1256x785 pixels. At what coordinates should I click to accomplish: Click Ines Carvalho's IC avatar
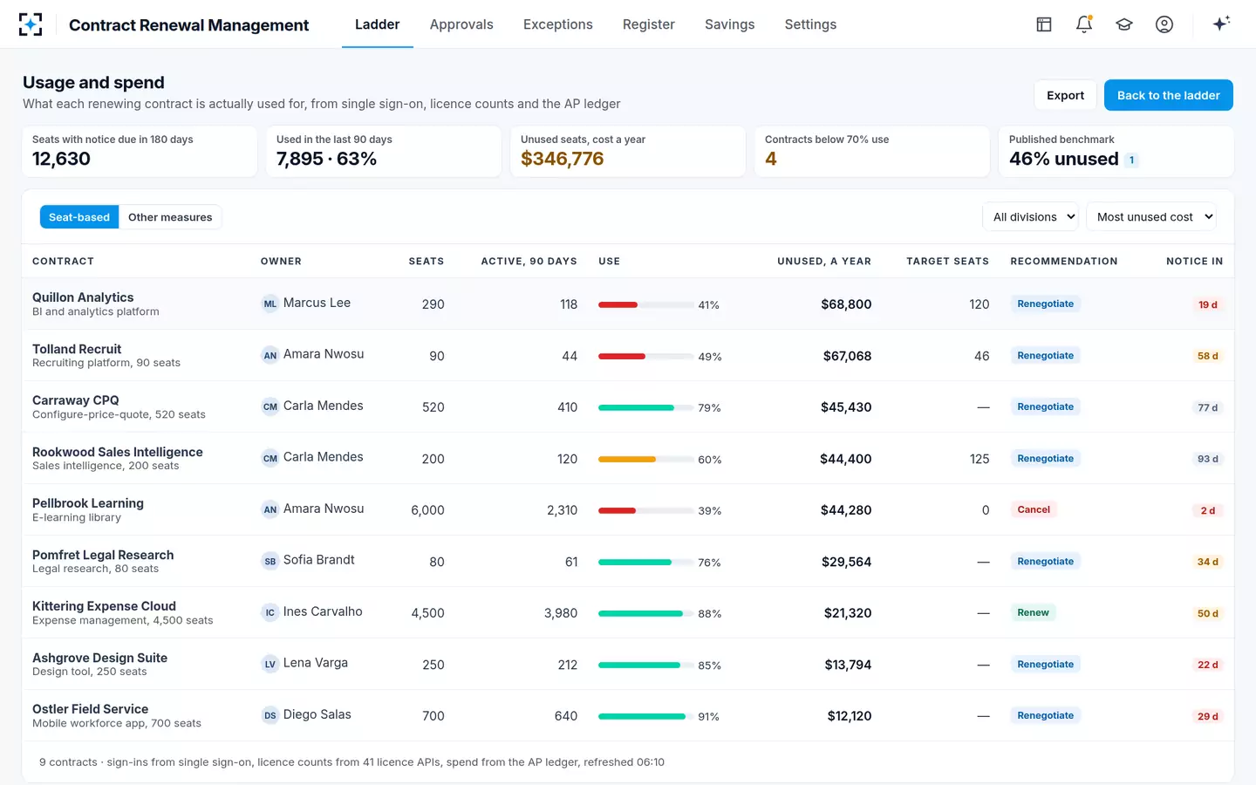[270, 612]
